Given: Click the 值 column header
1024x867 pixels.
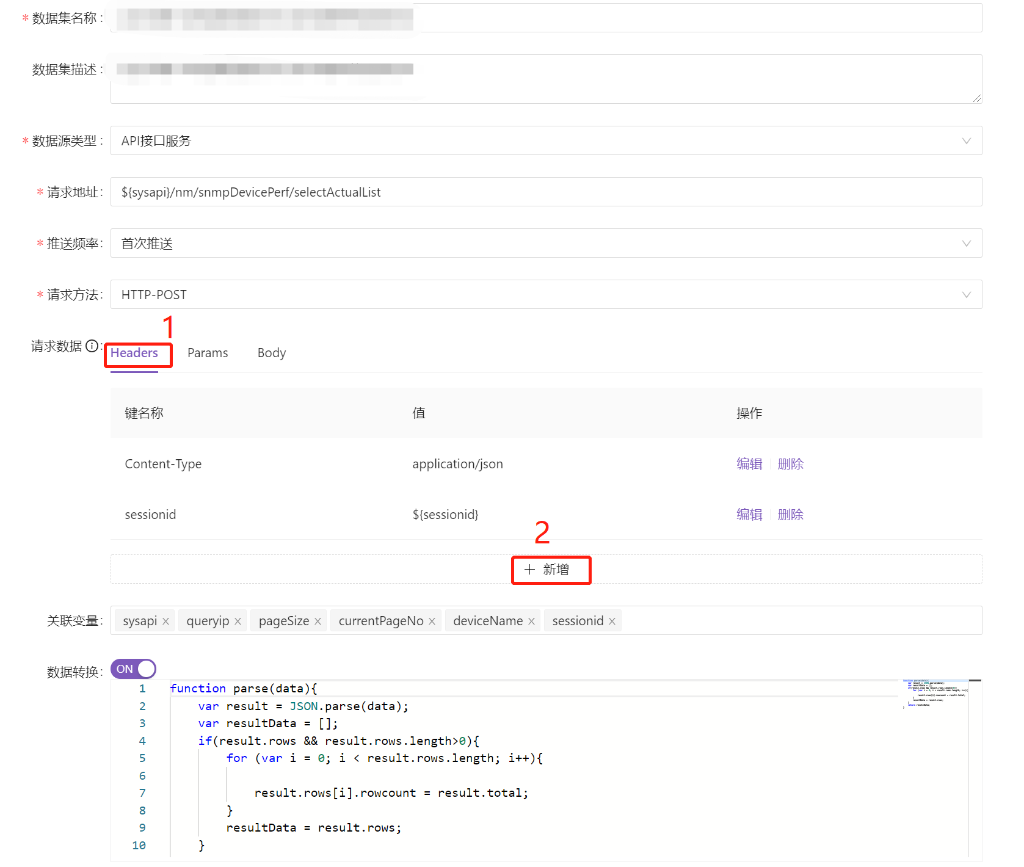Looking at the screenshot, I should (x=419, y=413).
